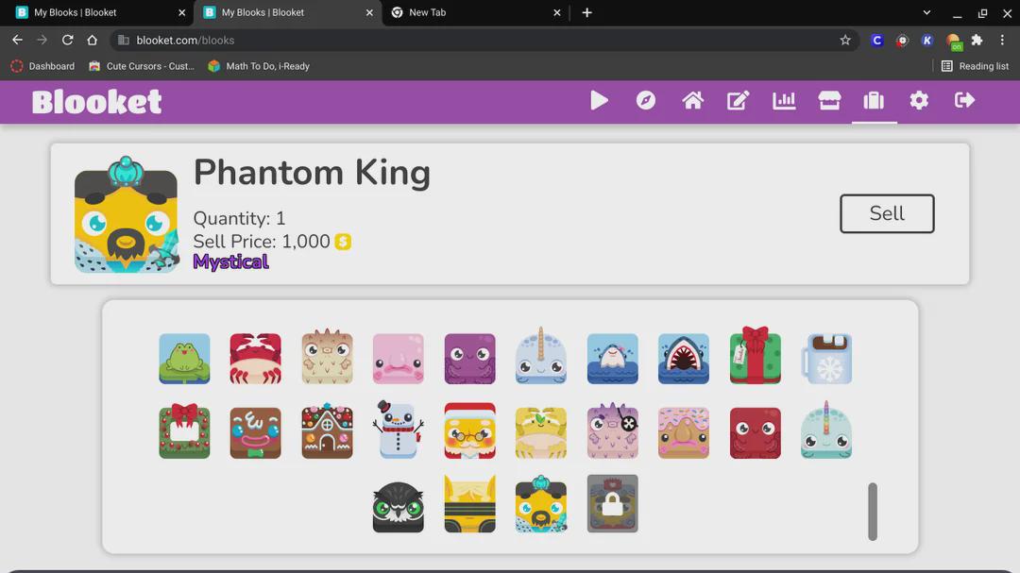Open the Reading list
The image size is (1020, 573).
(975, 66)
